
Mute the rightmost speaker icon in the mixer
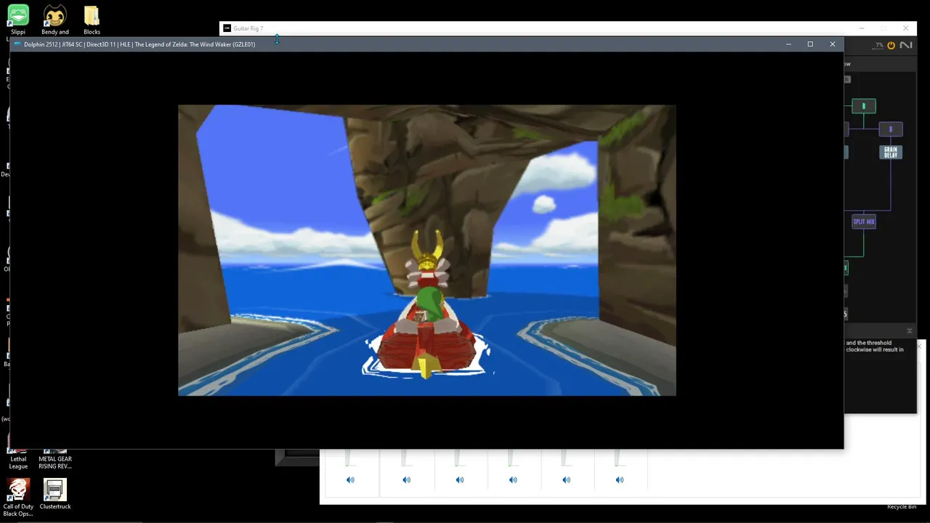619,479
